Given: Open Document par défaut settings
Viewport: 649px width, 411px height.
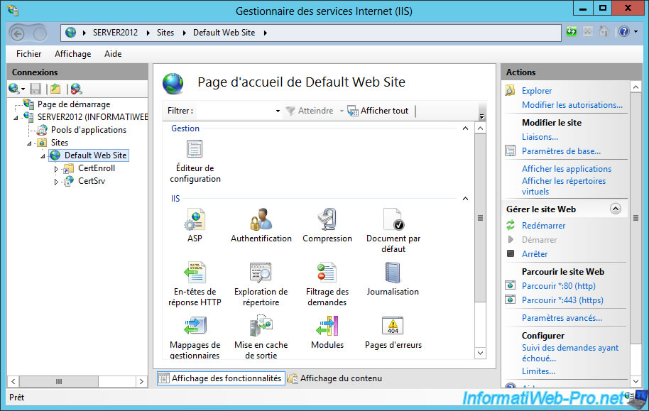Looking at the screenshot, I should click(x=393, y=220).
